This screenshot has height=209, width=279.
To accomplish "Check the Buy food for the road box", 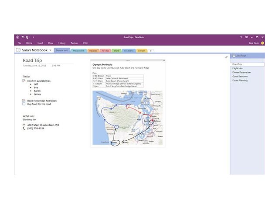I will 24,104.
